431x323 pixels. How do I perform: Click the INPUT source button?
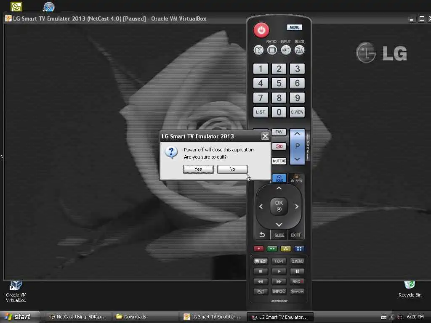click(286, 50)
